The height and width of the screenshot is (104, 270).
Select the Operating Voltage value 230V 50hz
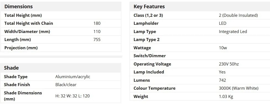click(x=229, y=64)
